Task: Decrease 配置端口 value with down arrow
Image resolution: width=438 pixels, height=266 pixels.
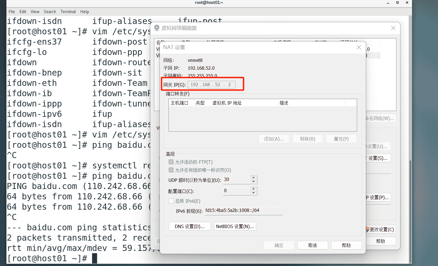Action: click(x=253, y=193)
